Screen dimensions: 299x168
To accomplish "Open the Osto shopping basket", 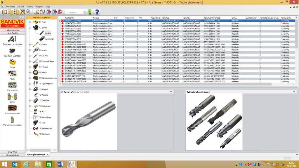I will 12,64.
